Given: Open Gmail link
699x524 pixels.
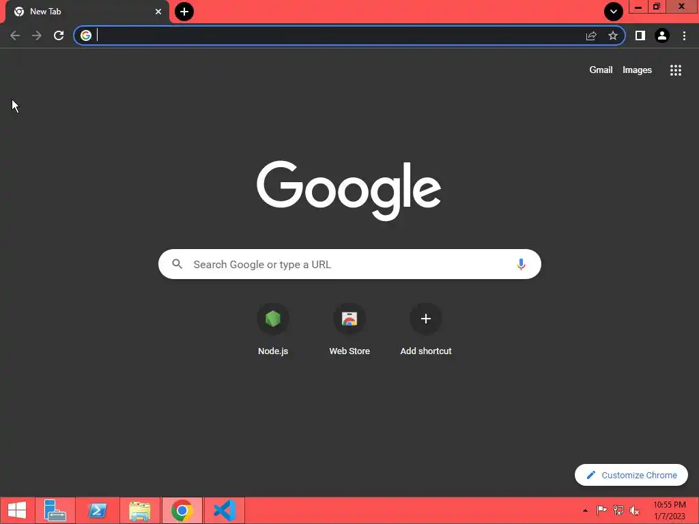Looking at the screenshot, I should [x=601, y=70].
